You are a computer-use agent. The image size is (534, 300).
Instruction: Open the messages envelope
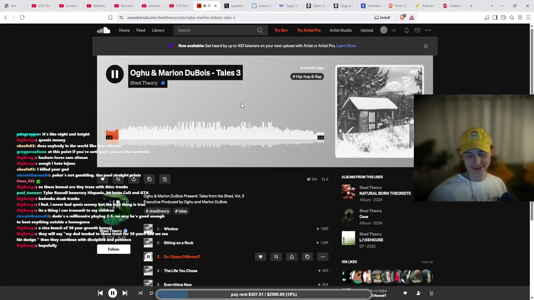point(417,30)
